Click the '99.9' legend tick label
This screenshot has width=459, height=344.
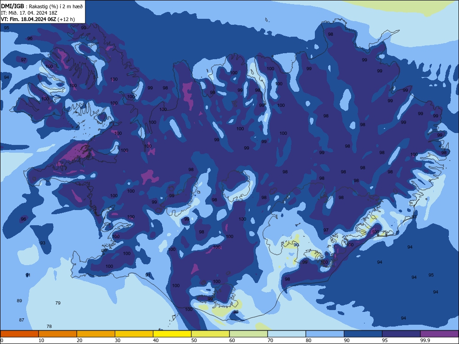[425, 340]
